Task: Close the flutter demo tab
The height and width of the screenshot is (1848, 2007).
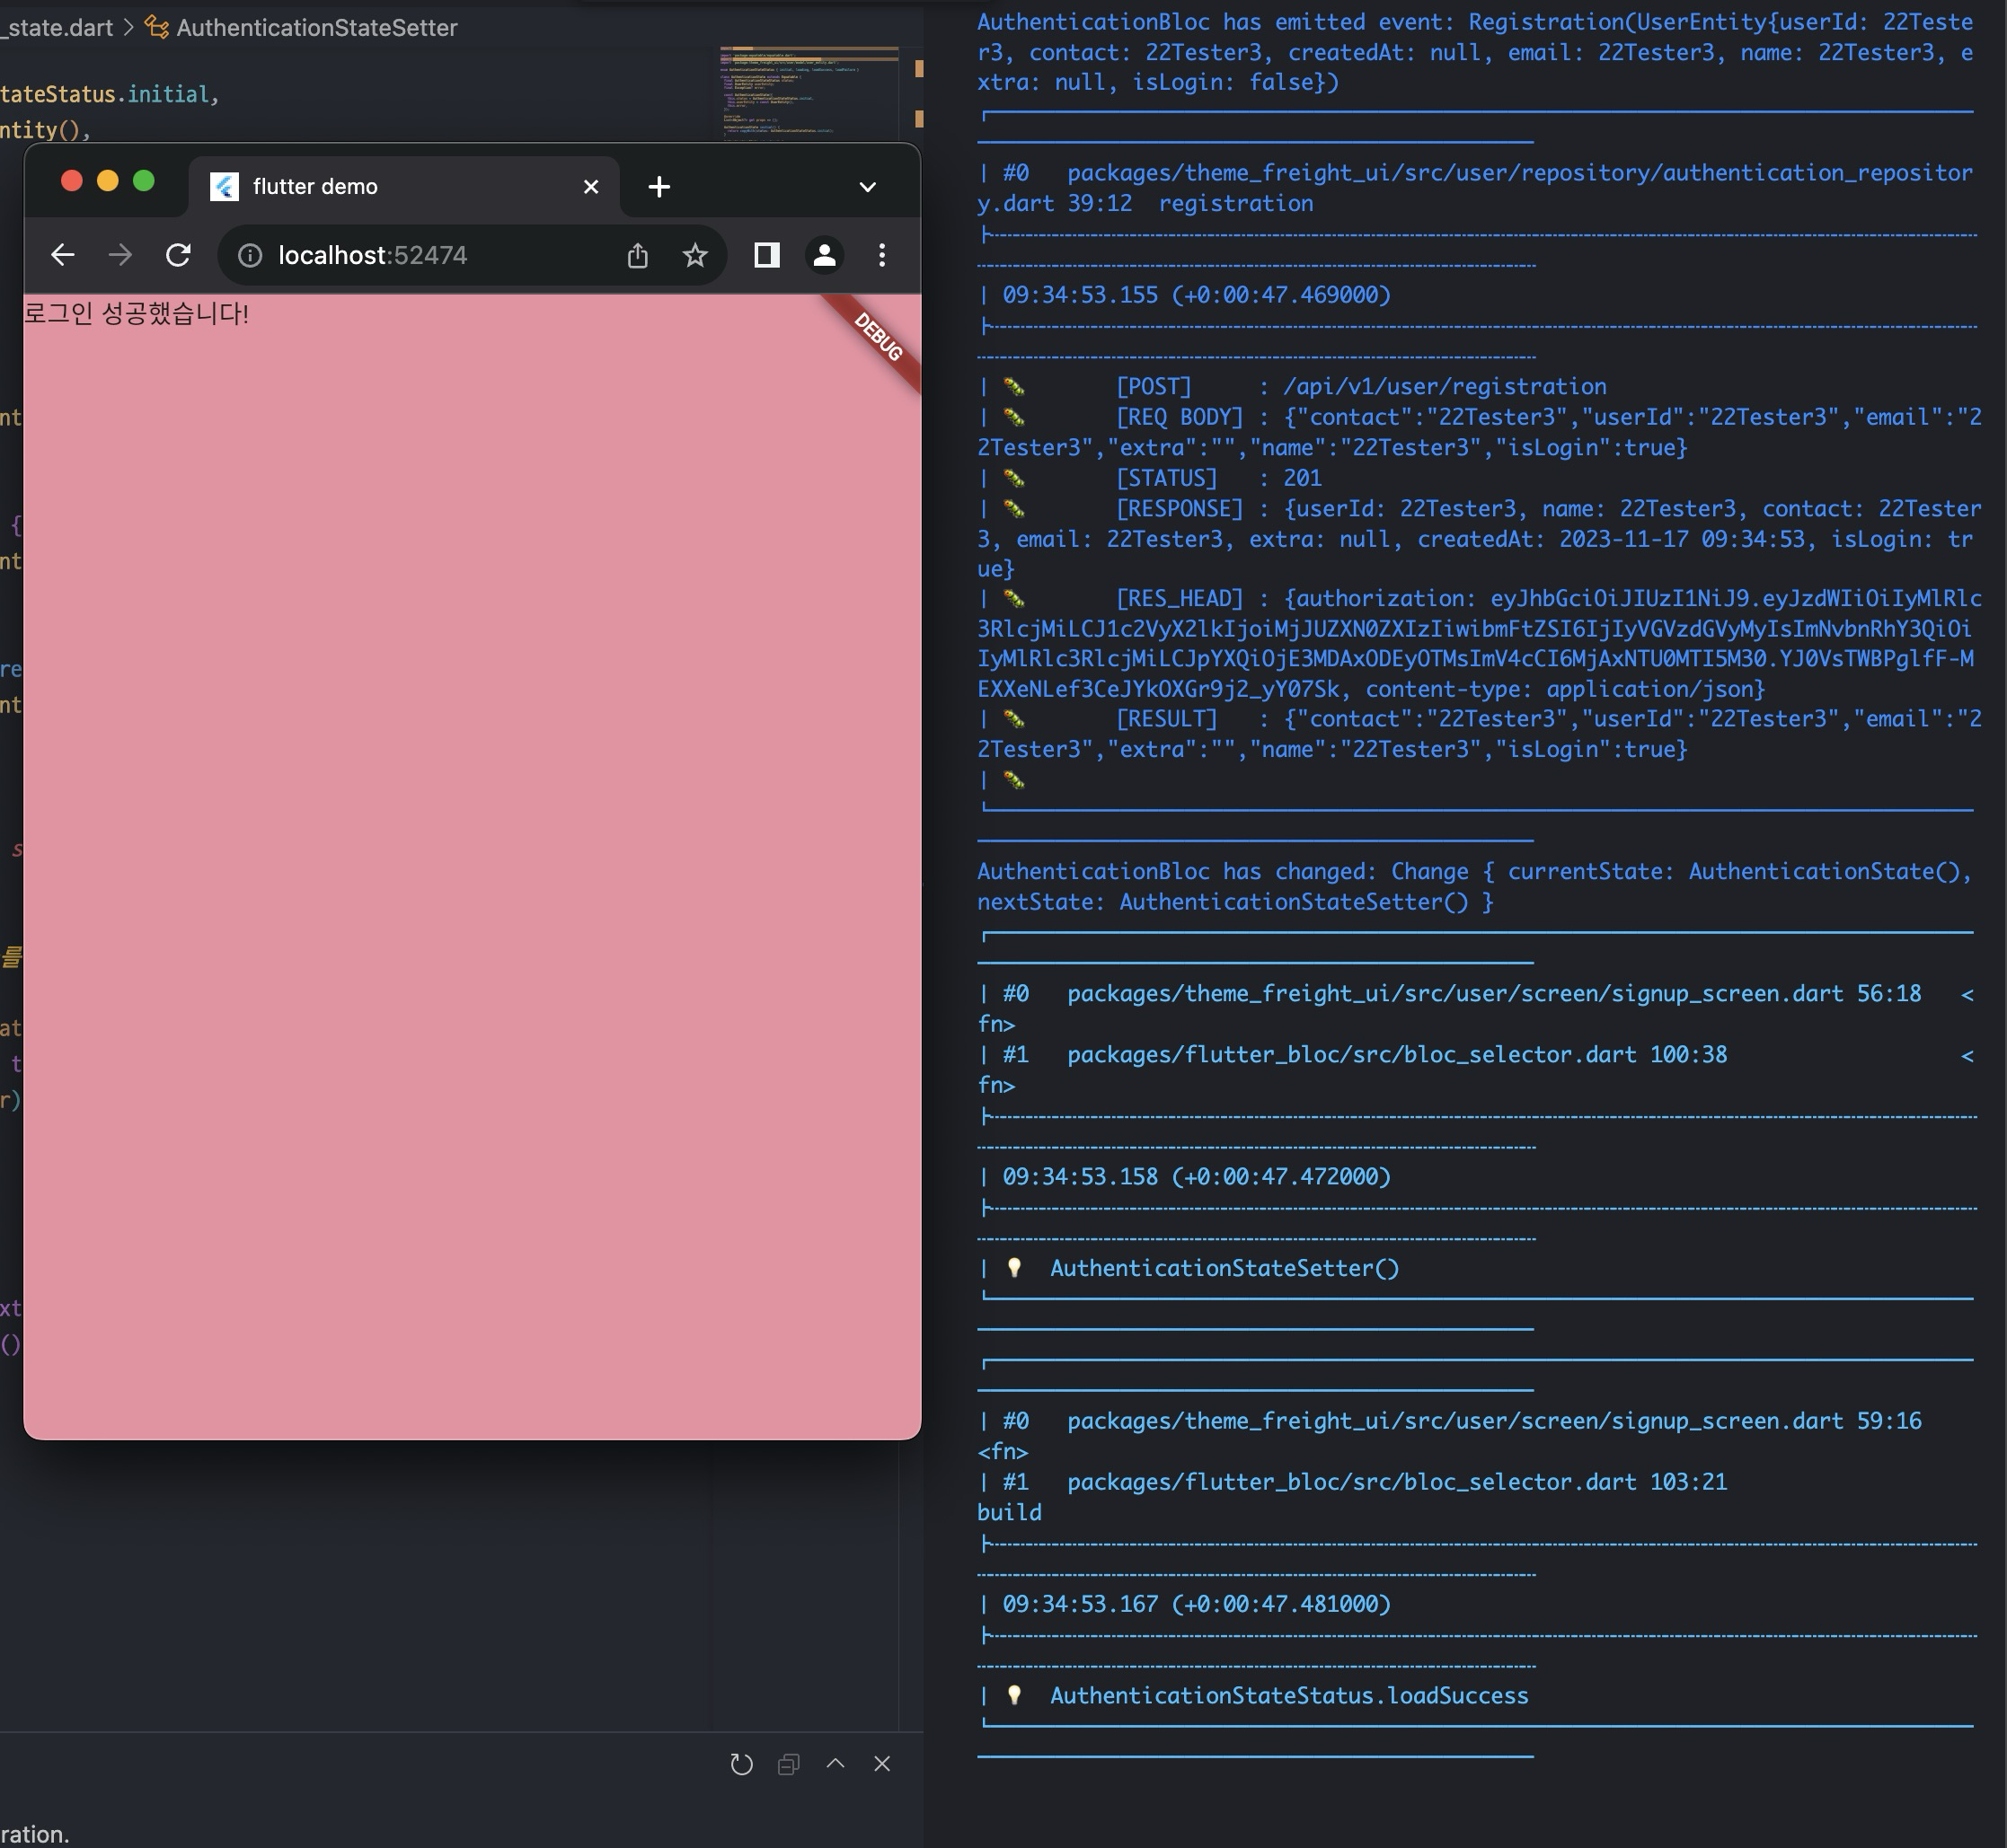Action: tap(590, 187)
